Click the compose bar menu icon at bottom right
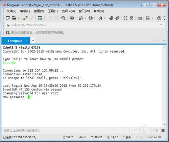Screen dimensions: 169x142 [163, 131]
